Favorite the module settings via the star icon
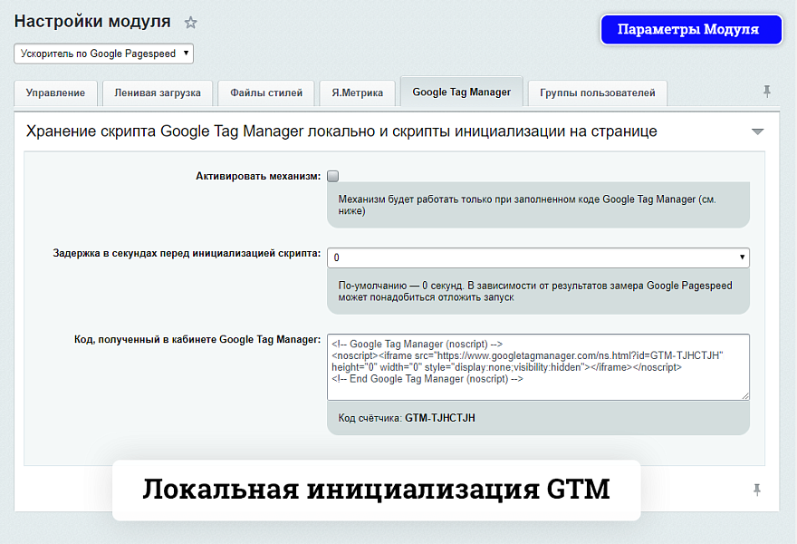 coord(190,22)
